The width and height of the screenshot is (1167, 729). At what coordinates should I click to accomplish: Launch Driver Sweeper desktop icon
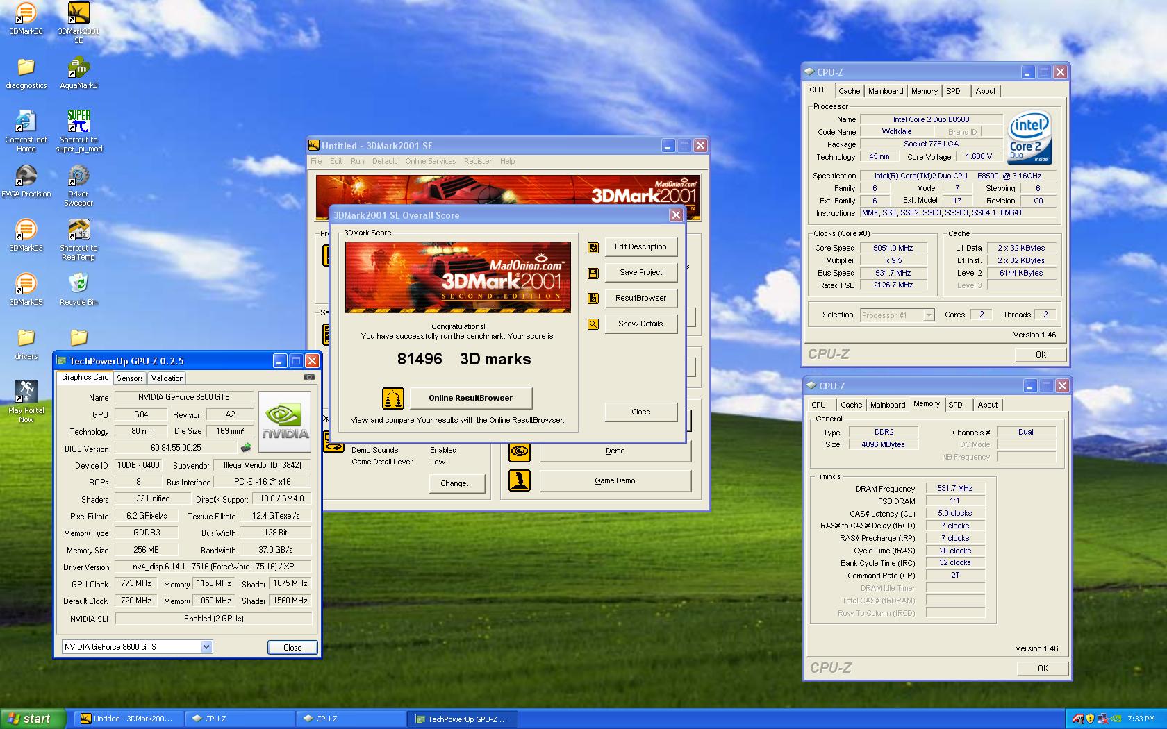tap(78, 185)
